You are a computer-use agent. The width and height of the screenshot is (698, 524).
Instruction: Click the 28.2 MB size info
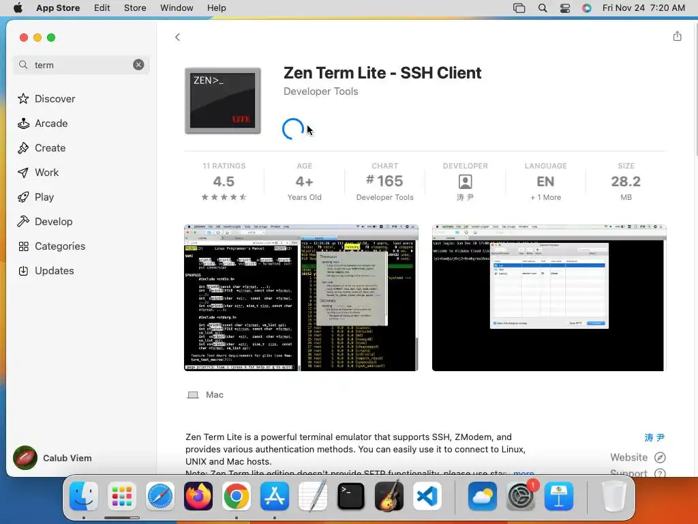coord(626,181)
